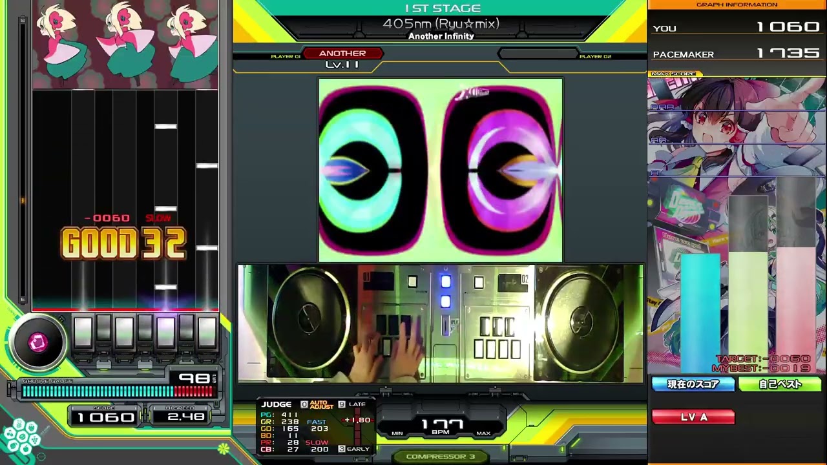The image size is (827, 465).
Task: Click the red timing offset meter +1.80
Action: 357,420
